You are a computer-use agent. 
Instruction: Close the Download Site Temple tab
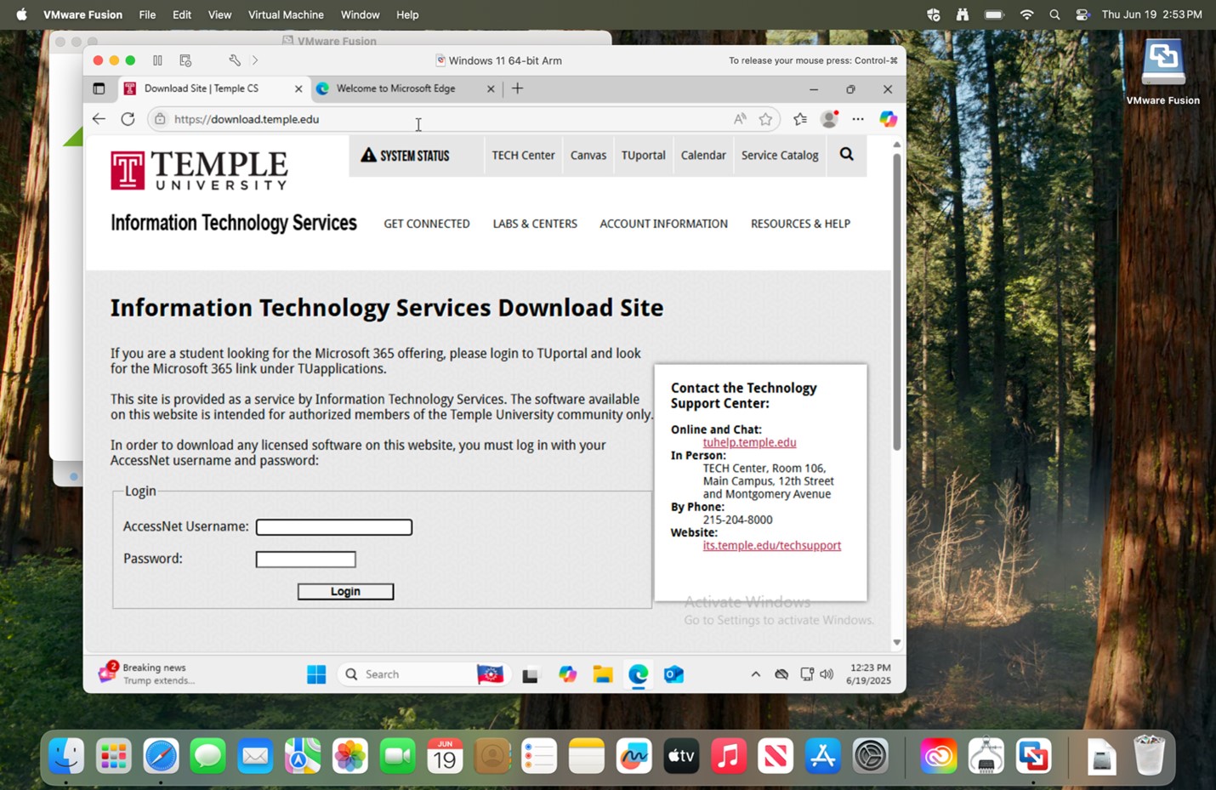point(298,88)
